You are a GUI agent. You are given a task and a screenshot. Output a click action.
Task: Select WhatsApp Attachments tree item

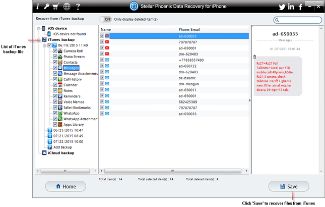tap(81, 119)
